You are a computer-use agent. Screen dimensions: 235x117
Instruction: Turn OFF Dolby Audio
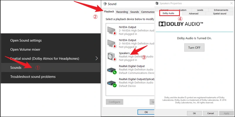[x=194, y=48]
